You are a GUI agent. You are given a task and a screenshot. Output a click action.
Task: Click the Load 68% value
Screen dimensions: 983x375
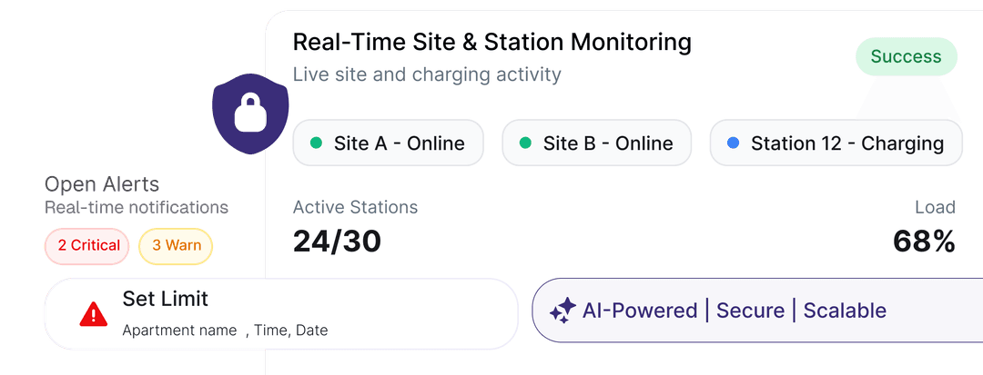tap(924, 242)
